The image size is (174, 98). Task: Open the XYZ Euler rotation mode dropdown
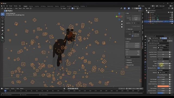(133, 57)
